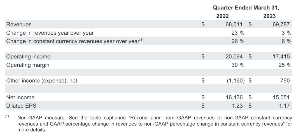
Task: Click the Change in revenues year over year label
Action: (50, 33)
